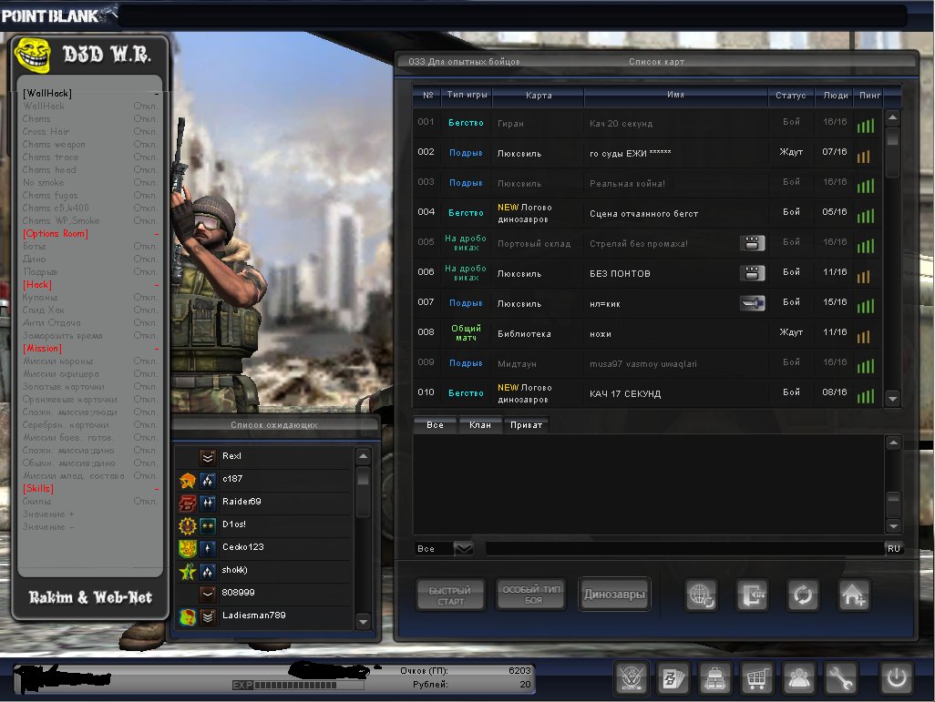Click the Особый тип боя button

[530, 595]
